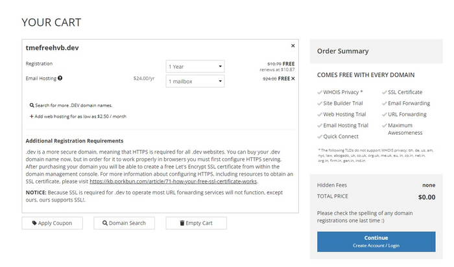Click the checkmark beside Maximum Awesomeness
This screenshot has height=267, width=454.
click(385, 126)
